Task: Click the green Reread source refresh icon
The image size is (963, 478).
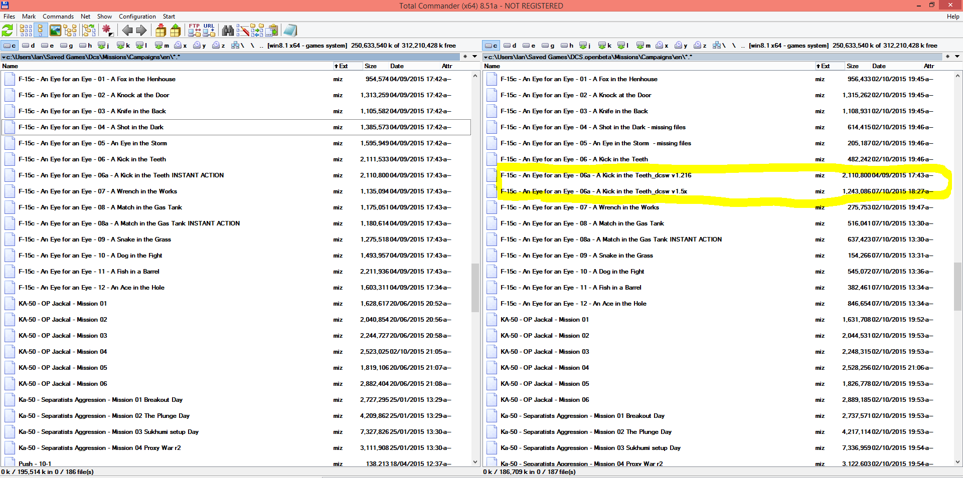Action: click(x=8, y=31)
